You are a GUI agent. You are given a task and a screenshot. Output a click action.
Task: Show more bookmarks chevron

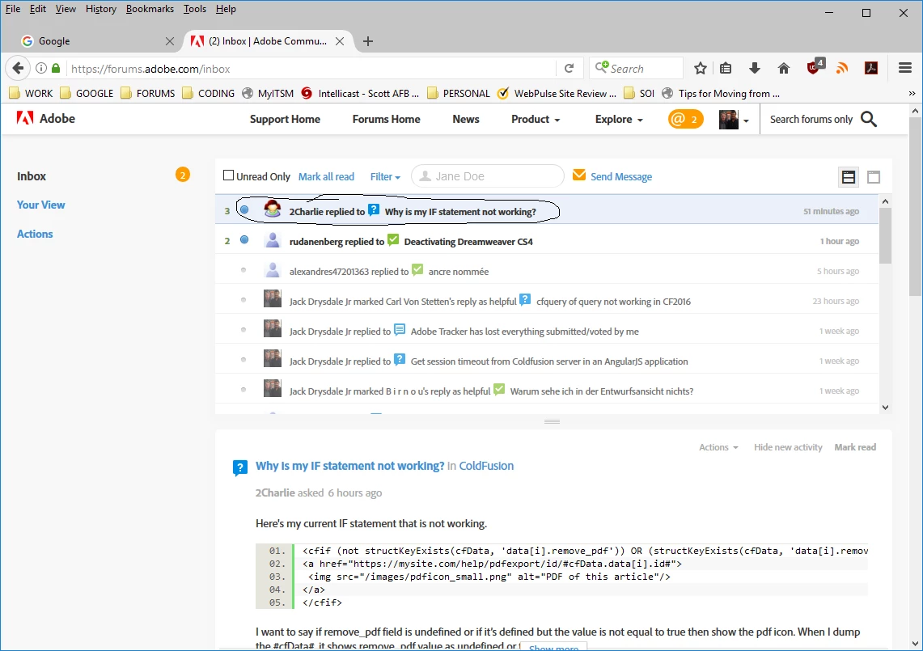tap(912, 93)
